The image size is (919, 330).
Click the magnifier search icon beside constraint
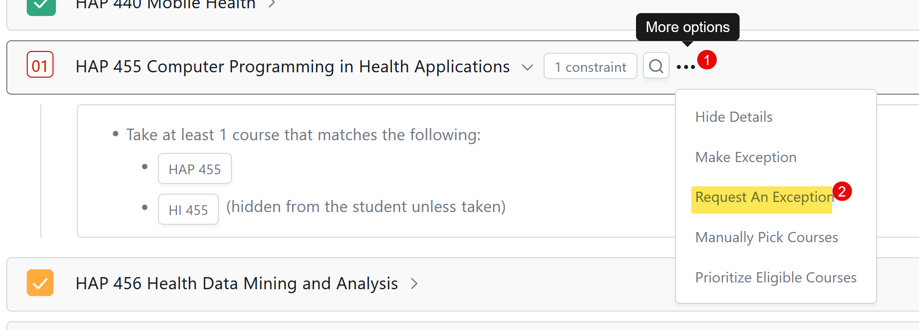tap(656, 66)
